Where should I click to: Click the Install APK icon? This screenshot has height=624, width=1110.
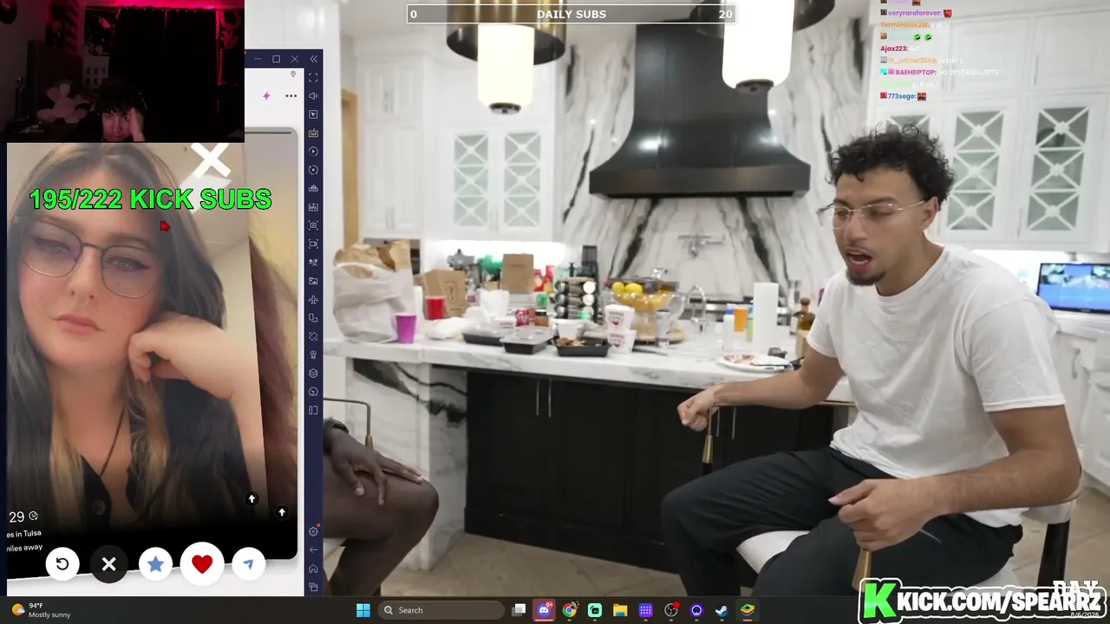(313, 207)
